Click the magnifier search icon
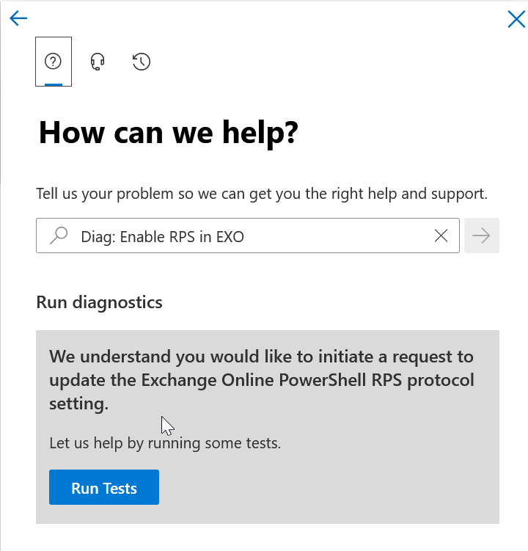Viewport: 528px width, 551px height. [x=59, y=236]
